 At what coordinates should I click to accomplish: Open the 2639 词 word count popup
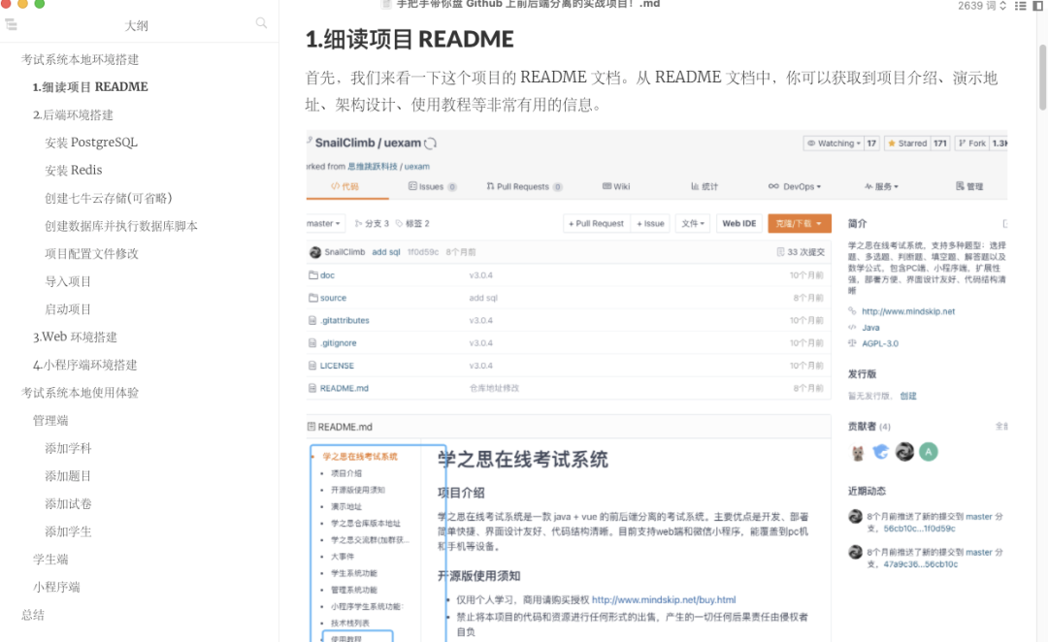pos(982,6)
